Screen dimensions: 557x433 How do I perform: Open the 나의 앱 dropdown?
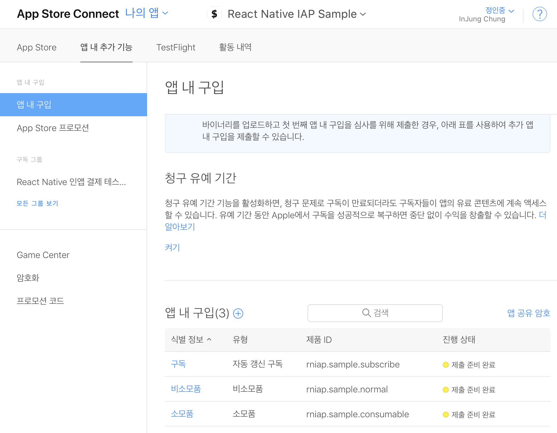147,13
